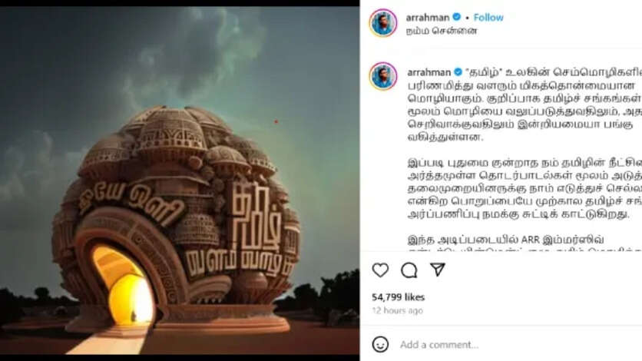Share the post via paper plane icon
Screen dimensions: 642x361
coord(438,270)
